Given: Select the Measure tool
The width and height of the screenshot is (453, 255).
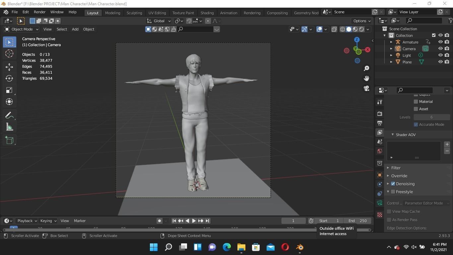Looking at the screenshot, I should coord(9,127).
